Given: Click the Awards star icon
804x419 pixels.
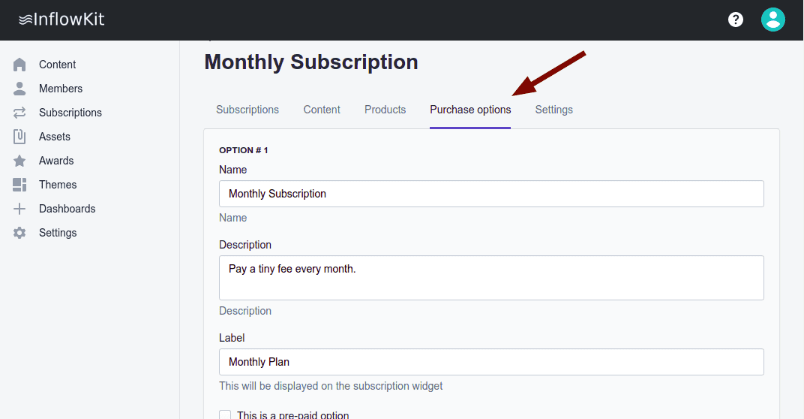Looking at the screenshot, I should (20, 161).
